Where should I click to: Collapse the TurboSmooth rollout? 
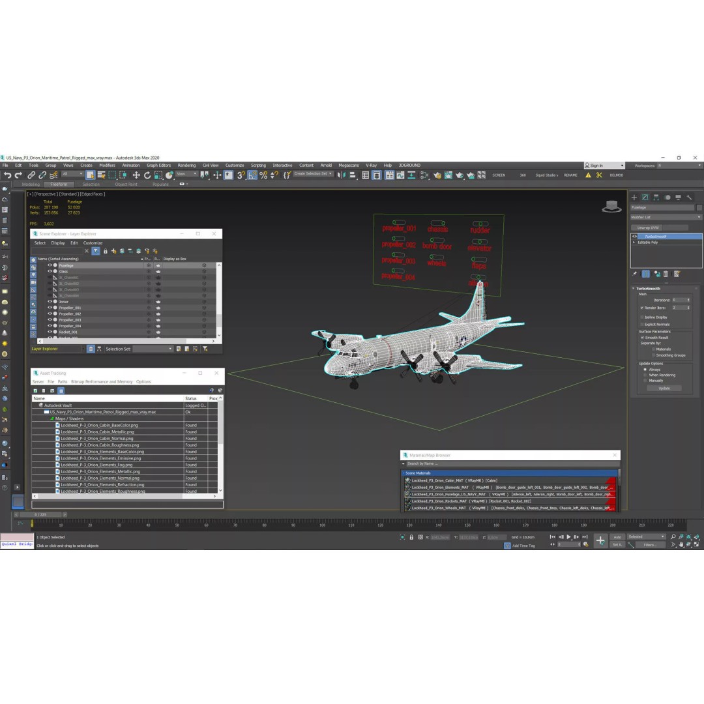[x=634, y=288]
